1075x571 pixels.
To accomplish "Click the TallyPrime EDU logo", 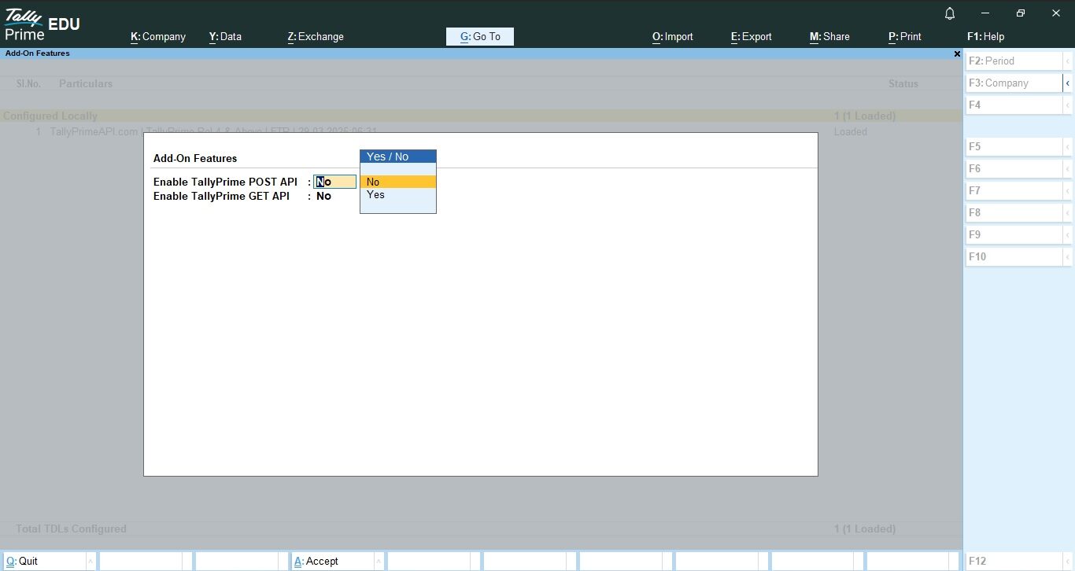I will tap(42, 24).
